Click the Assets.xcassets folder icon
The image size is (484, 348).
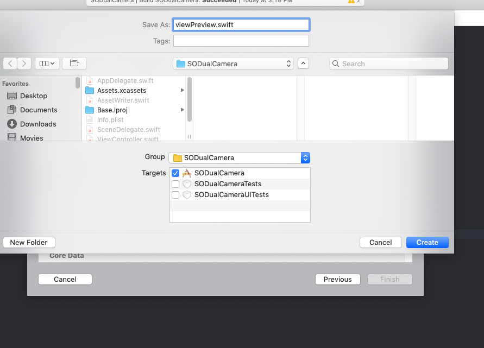90,91
